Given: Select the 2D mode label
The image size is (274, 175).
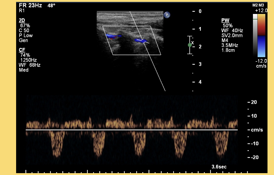Looking at the screenshot, I should 22,20.
